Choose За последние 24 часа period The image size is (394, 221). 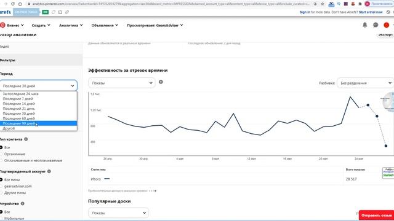pos(38,94)
